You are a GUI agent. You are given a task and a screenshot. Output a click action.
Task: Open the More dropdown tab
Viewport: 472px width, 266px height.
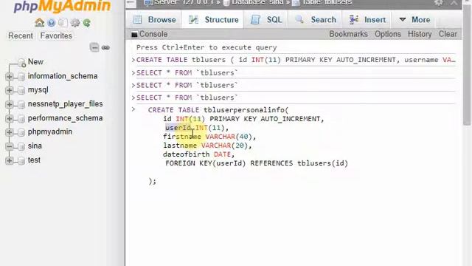tap(414, 20)
